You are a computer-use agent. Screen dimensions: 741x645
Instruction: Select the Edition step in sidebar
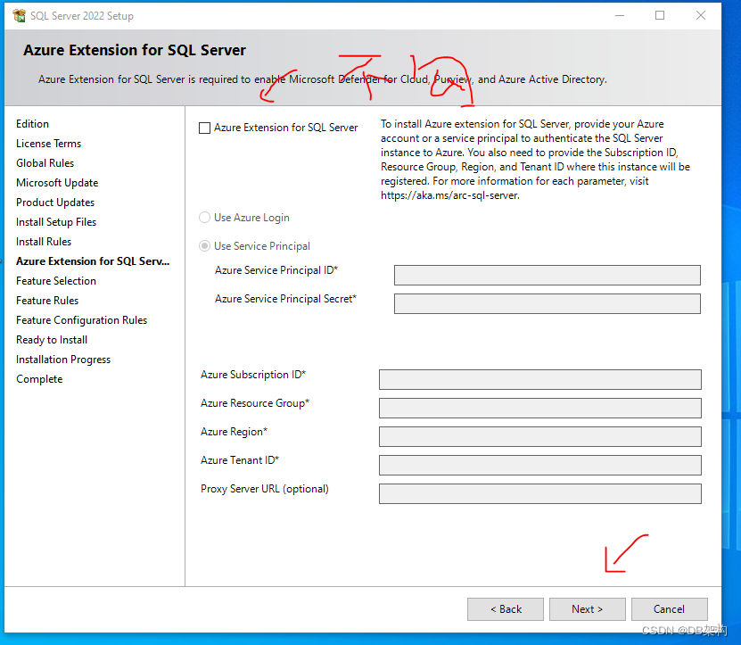click(x=32, y=123)
